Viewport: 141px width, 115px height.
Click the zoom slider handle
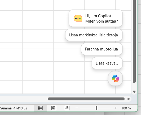tap(96, 108)
